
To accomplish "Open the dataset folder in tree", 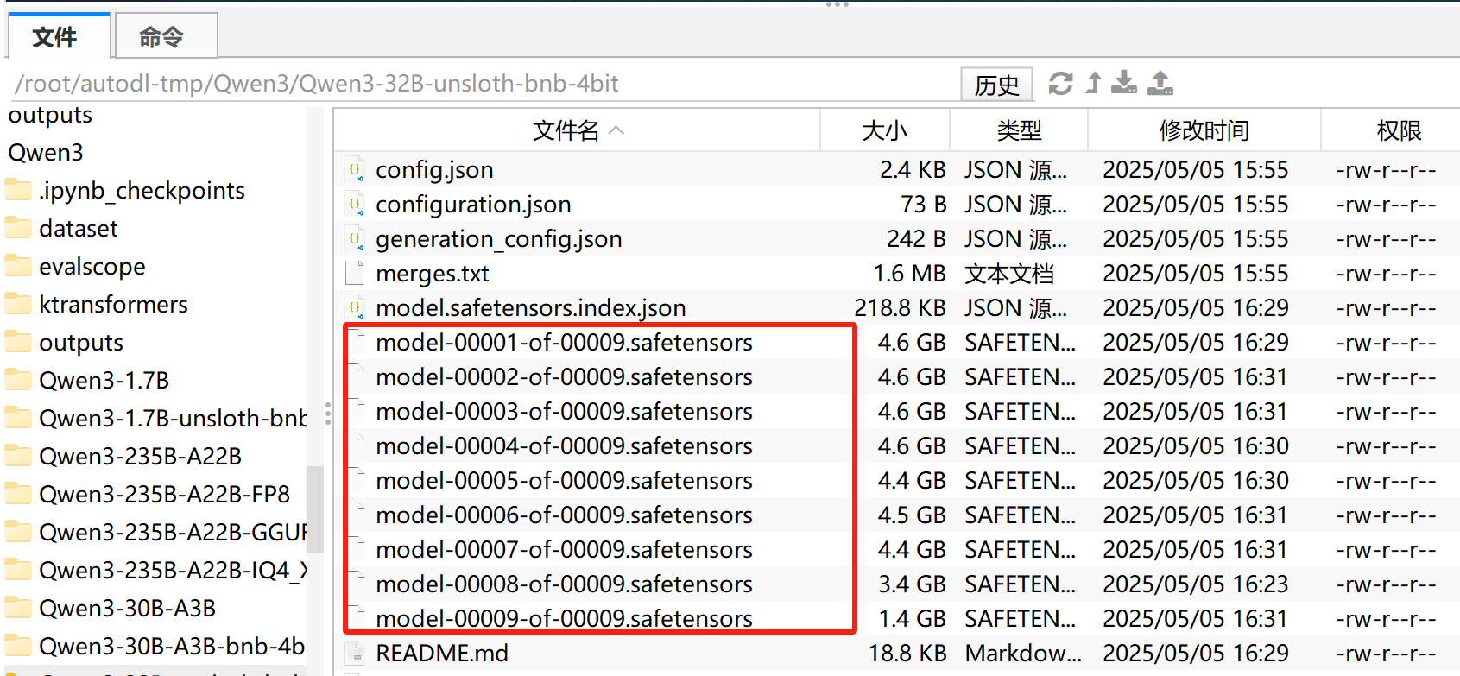I will tap(79, 229).
